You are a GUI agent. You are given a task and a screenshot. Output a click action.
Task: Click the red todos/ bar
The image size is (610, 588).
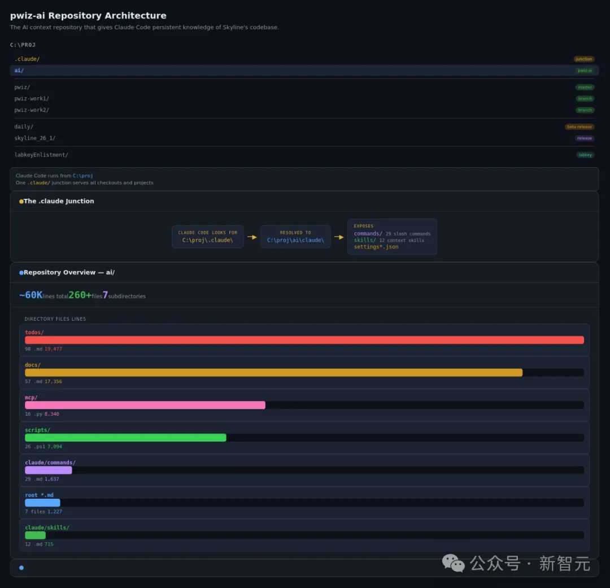coord(304,340)
